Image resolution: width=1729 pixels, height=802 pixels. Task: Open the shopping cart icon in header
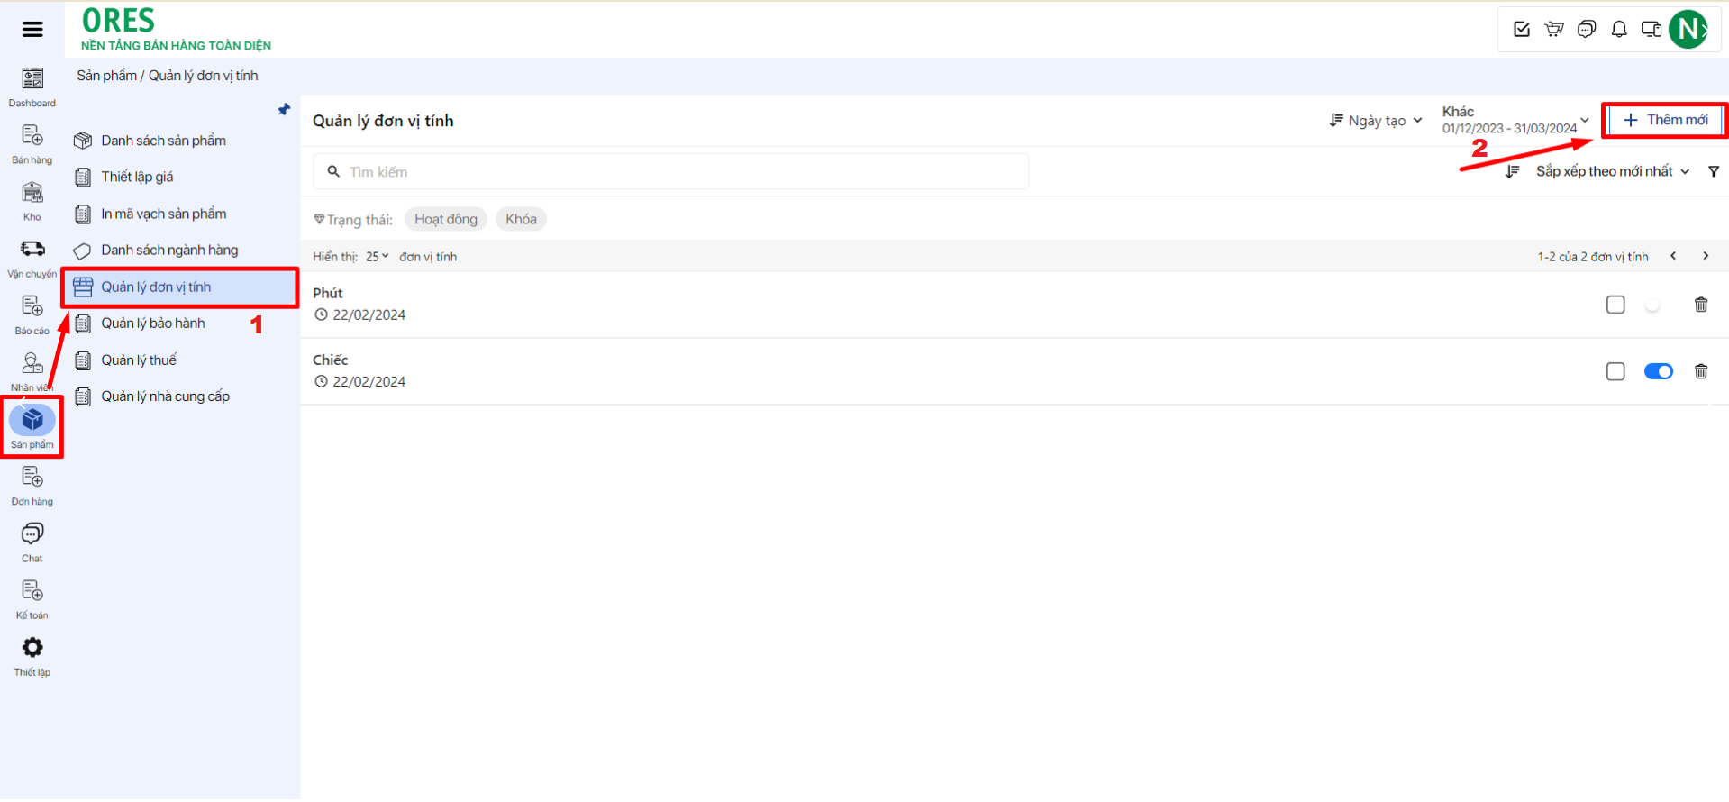(x=1554, y=30)
